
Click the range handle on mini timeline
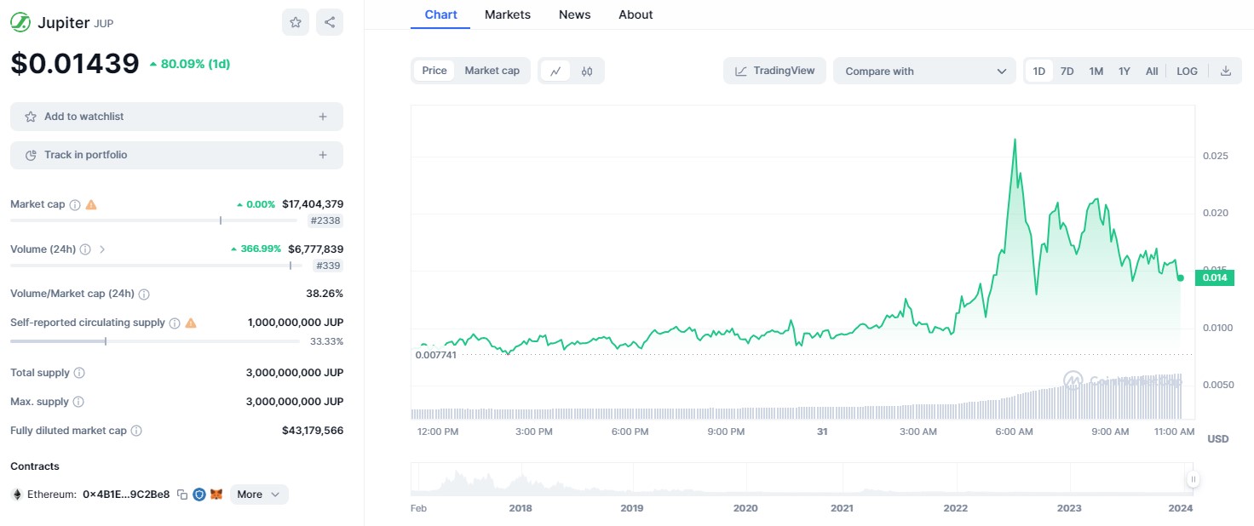point(1194,479)
